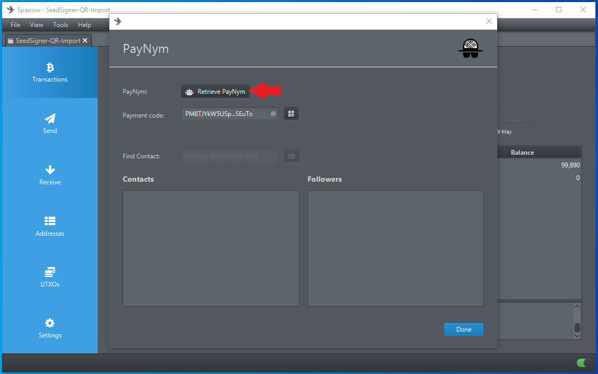598x374 pixels.
Task: Open the Send paper-plane icon
Action: click(50, 119)
